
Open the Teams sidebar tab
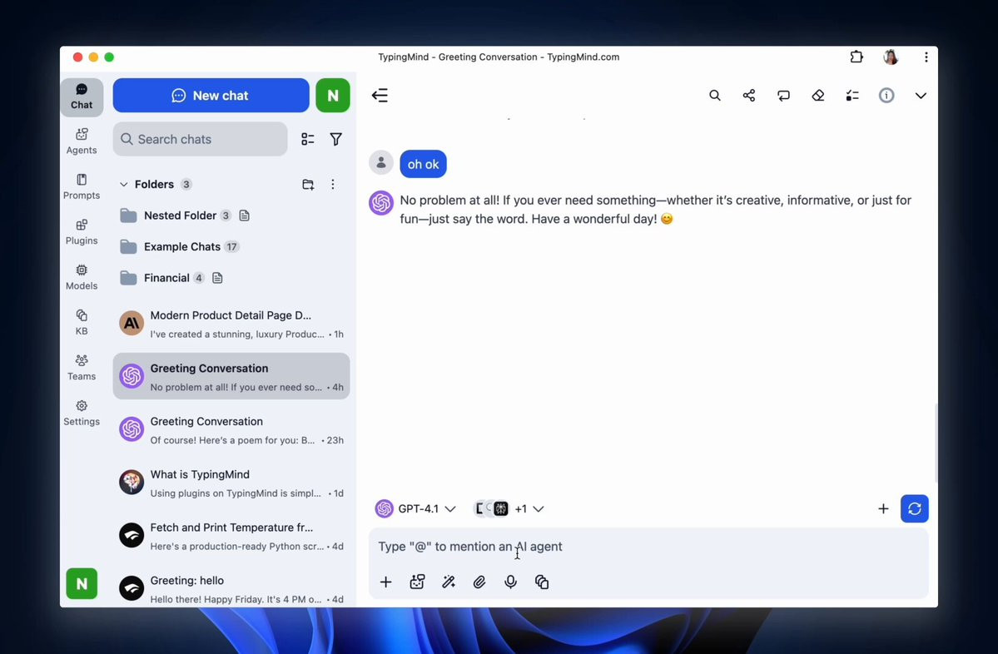[82, 367]
